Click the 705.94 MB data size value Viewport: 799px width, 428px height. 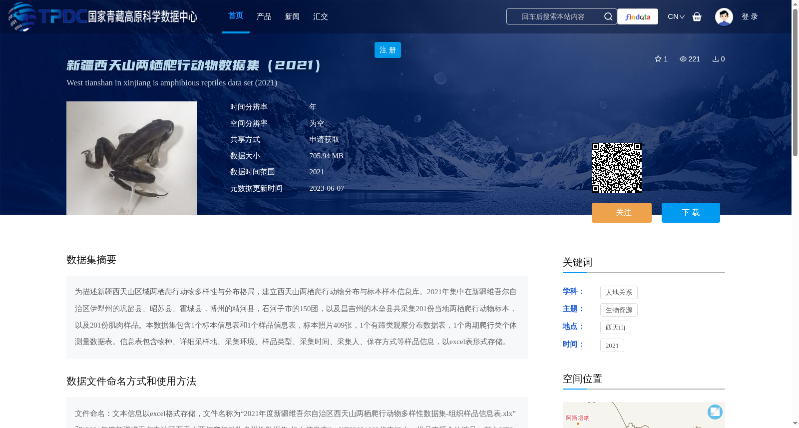pyautogui.click(x=326, y=156)
